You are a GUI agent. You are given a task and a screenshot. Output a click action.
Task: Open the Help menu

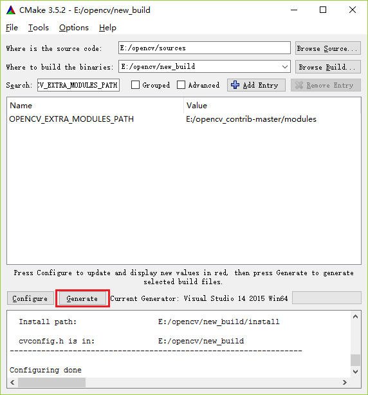click(x=107, y=28)
